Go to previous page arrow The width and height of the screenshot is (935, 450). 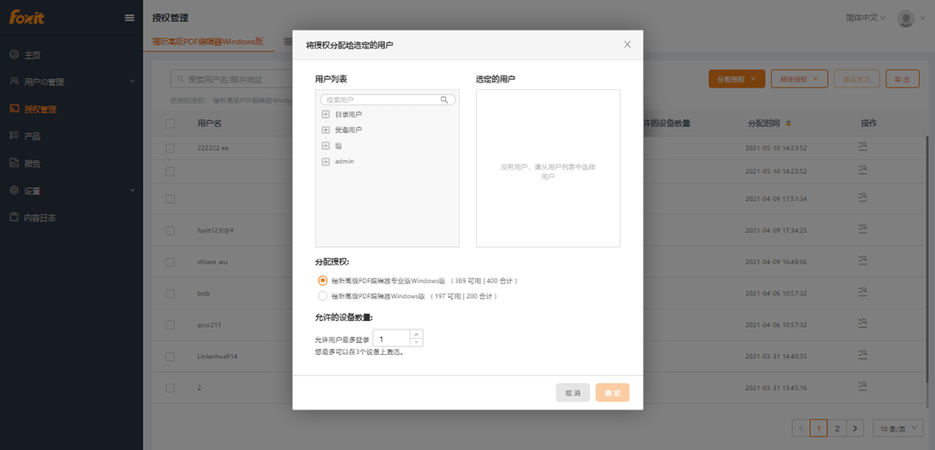(801, 428)
